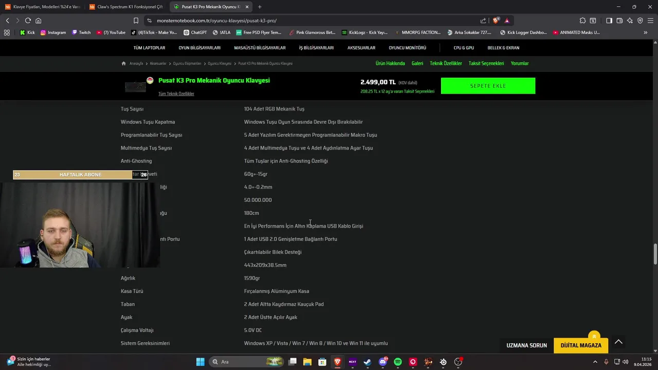Go back to the previous page
The image size is (658, 370).
pyautogui.click(x=7, y=21)
